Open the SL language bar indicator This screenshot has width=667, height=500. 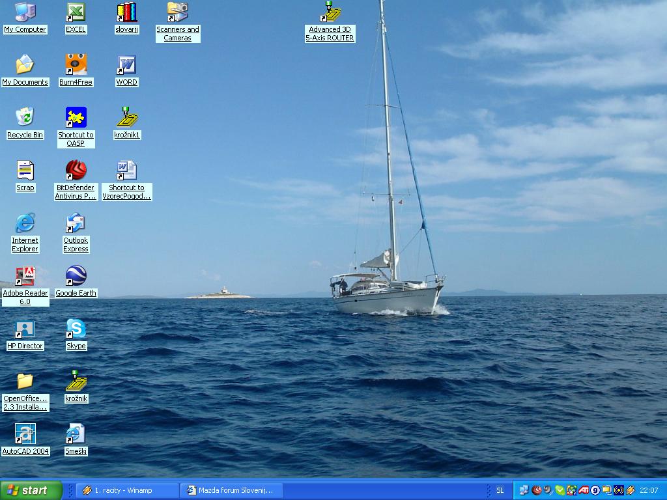[x=500, y=490]
